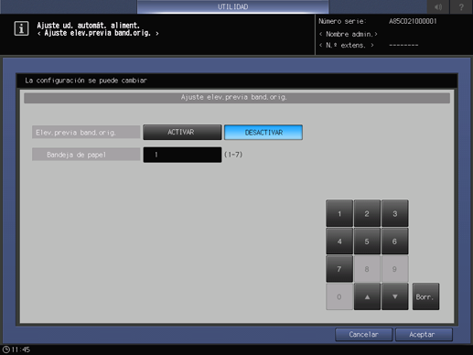This screenshot has height=355, width=473.
Task: Select the UTILIDAD tab
Action: [x=232, y=6]
